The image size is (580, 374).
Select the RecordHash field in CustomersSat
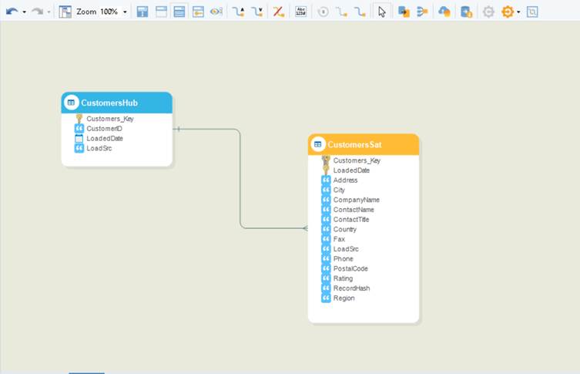click(x=351, y=288)
